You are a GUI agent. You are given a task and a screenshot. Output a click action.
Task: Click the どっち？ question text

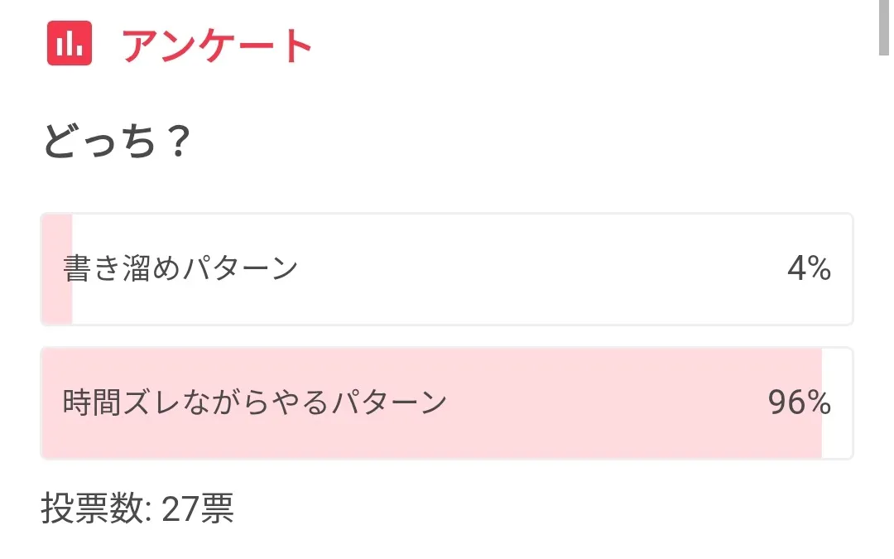pos(116,143)
